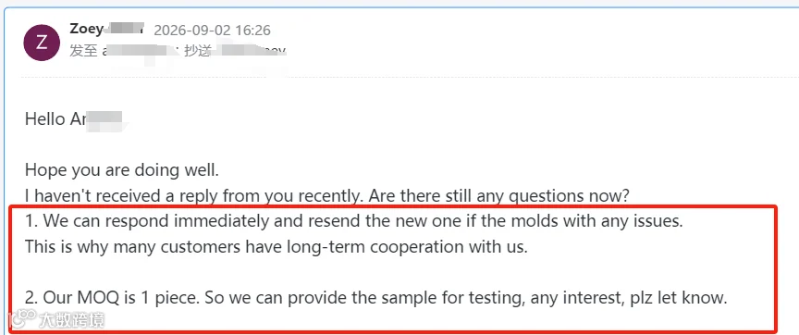Click the watermark logo icon at the bottom

[23, 319]
